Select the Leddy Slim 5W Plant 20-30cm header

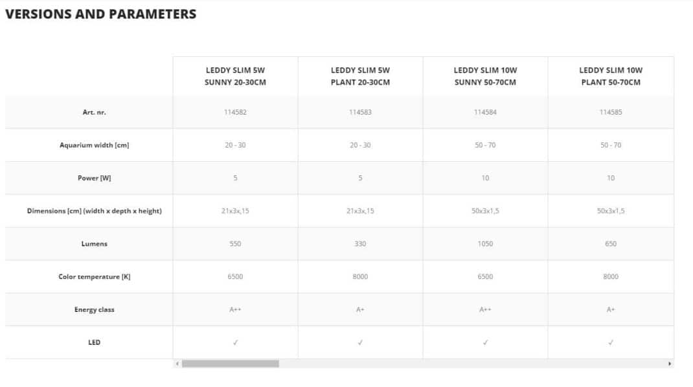pos(360,76)
